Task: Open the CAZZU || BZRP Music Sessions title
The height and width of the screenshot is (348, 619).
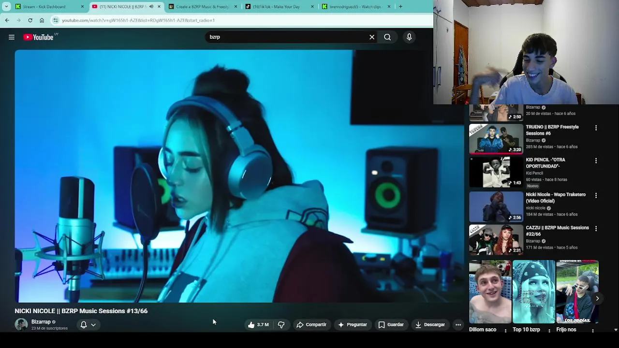Action: pyautogui.click(x=557, y=231)
